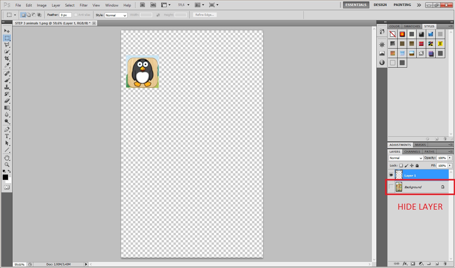
Task: Select the Lasso tool
Action: tap(7, 45)
